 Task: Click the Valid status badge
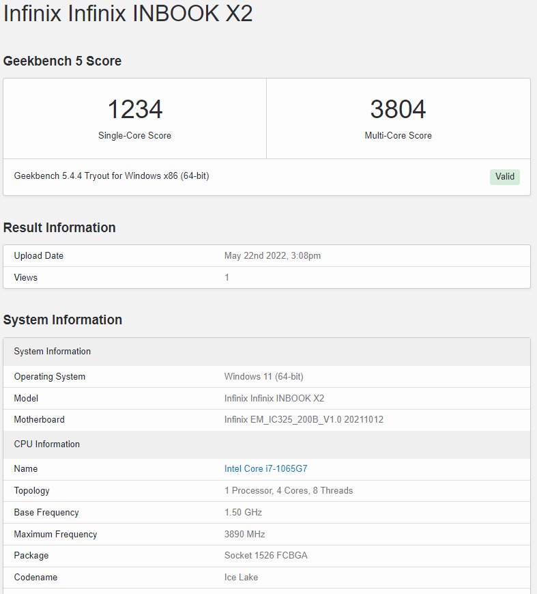[504, 177]
